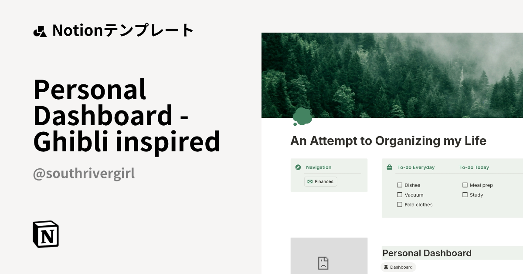Click the title An Attempt to Organizing my Life

point(388,140)
